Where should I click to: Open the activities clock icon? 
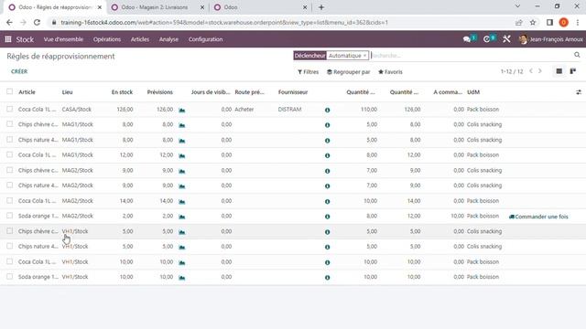coord(486,39)
